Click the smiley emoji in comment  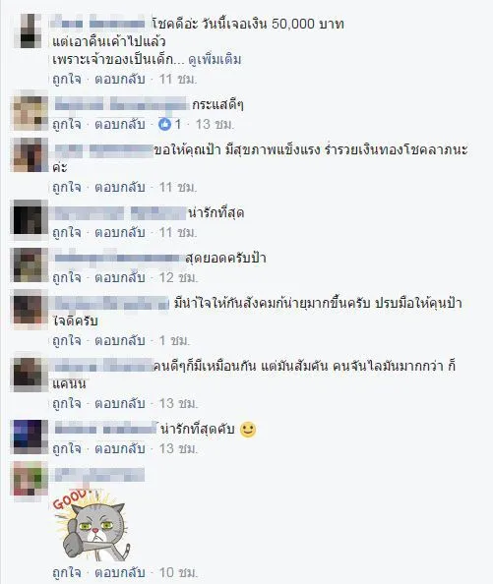[248, 429]
